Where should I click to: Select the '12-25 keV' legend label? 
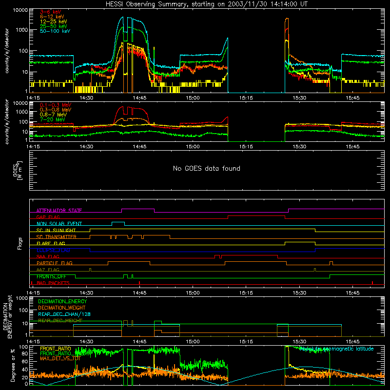coord(54,21)
